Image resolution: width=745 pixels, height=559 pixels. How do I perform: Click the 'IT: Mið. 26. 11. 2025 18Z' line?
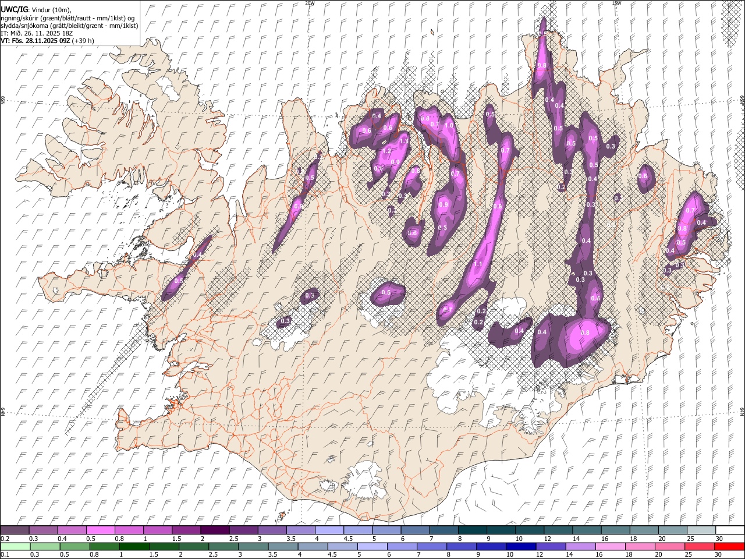36,33
